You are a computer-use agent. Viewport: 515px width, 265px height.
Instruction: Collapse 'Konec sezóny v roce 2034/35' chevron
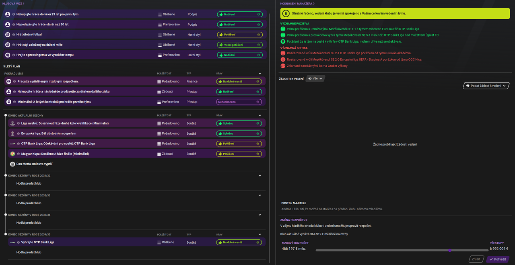[x=260, y=234]
